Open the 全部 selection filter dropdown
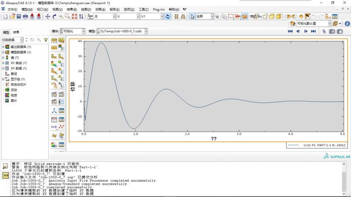The width and height of the screenshot is (351, 197). click(x=212, y=16)
